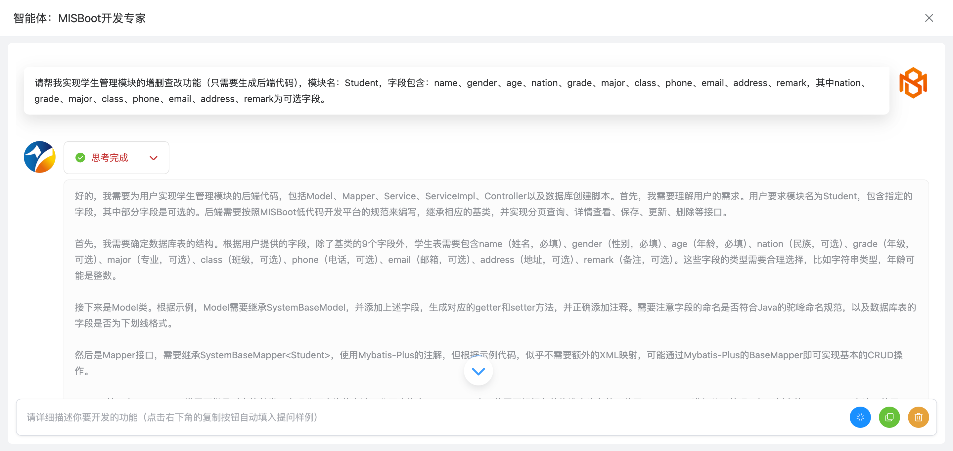This screenshot has height=451, width=953.
Task: Click the title 智能体：MISBoot开发专家
Action: (x=79, y=18)
